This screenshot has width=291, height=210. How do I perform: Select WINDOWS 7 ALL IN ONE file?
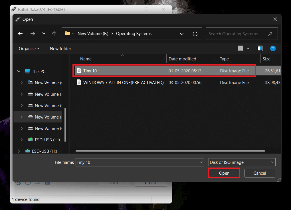click(177, 82)
